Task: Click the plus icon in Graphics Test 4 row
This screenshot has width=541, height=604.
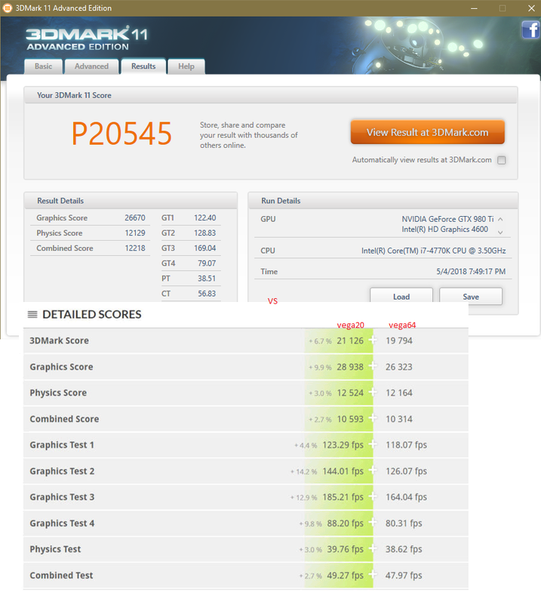Action: click(373, 522)
